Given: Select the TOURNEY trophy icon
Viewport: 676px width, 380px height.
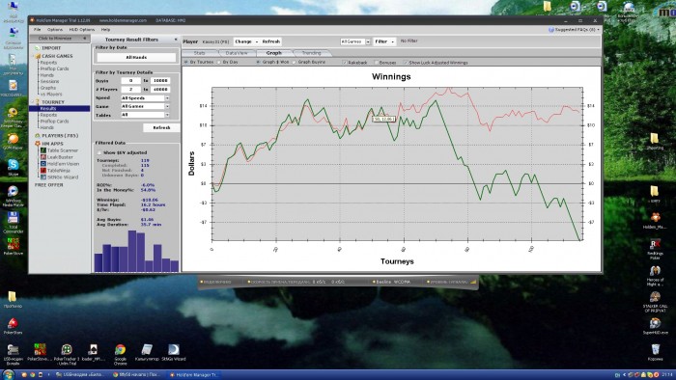Looking at the screenshot, I should click(x=38, y=102).
